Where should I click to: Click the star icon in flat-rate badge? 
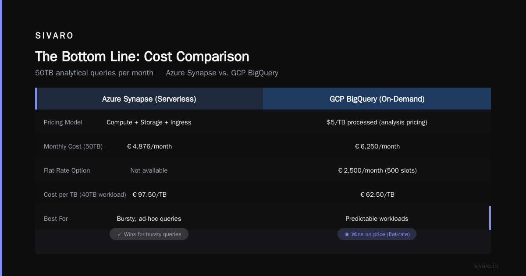pos(347,234)
